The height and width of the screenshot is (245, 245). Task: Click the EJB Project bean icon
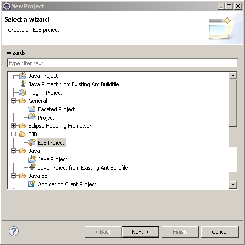pyautogui.click(x=32, y=142)
